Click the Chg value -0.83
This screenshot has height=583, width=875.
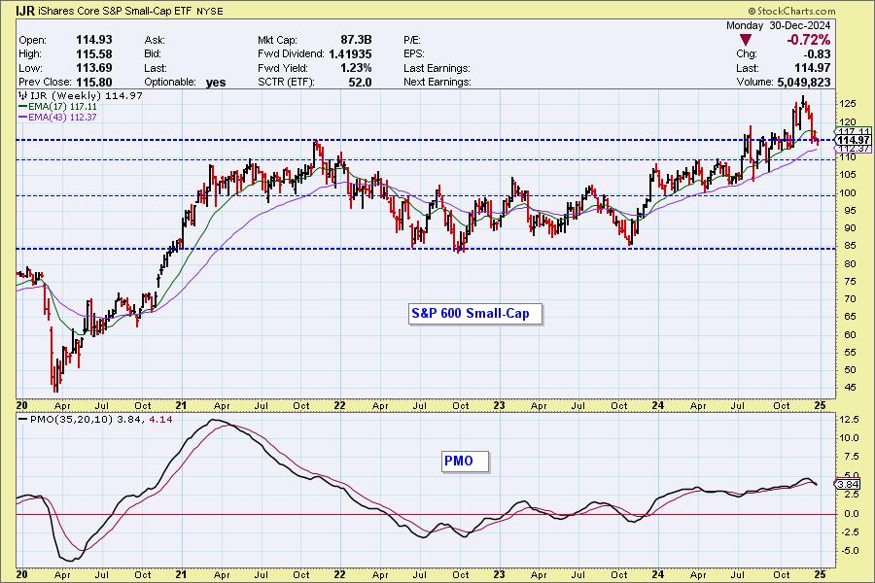[x=817, y=54]
